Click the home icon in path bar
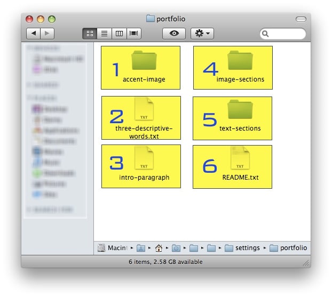332x297 pixels. [159, 248]
